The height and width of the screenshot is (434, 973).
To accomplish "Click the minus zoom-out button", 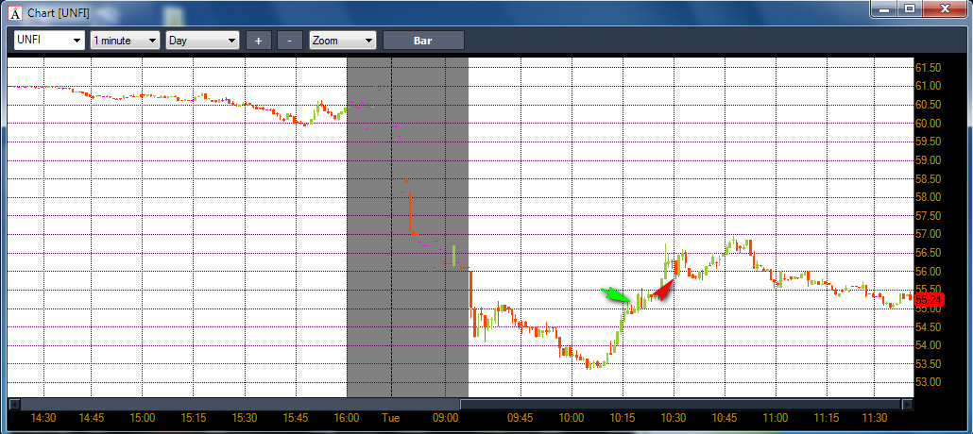I will [x=290, y=41].
